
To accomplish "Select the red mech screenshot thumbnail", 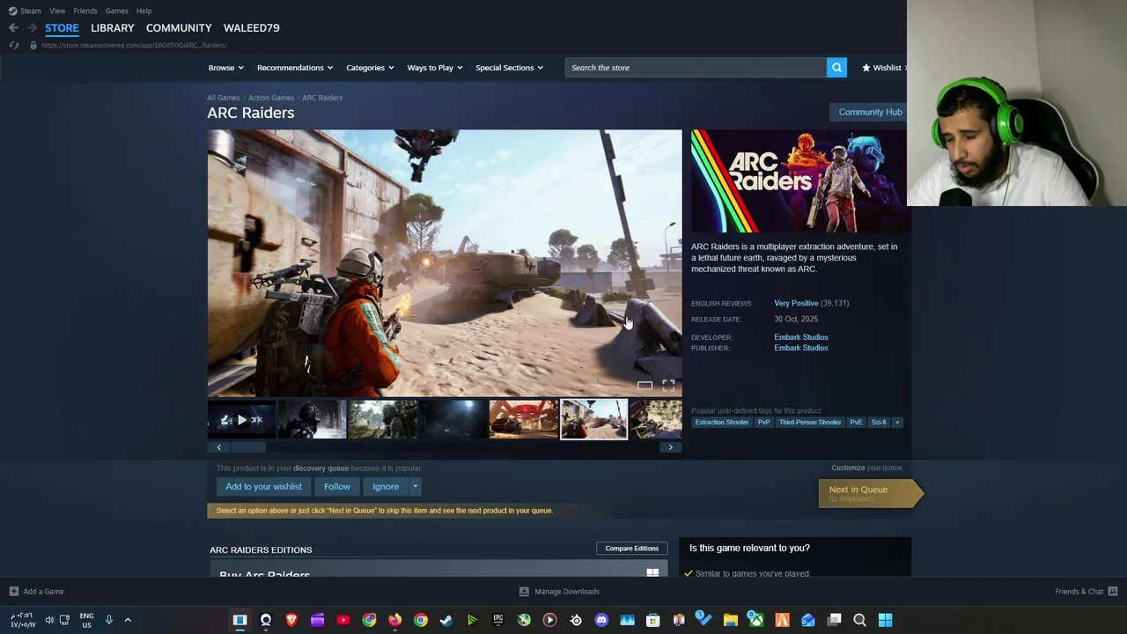I will (524, 420).
